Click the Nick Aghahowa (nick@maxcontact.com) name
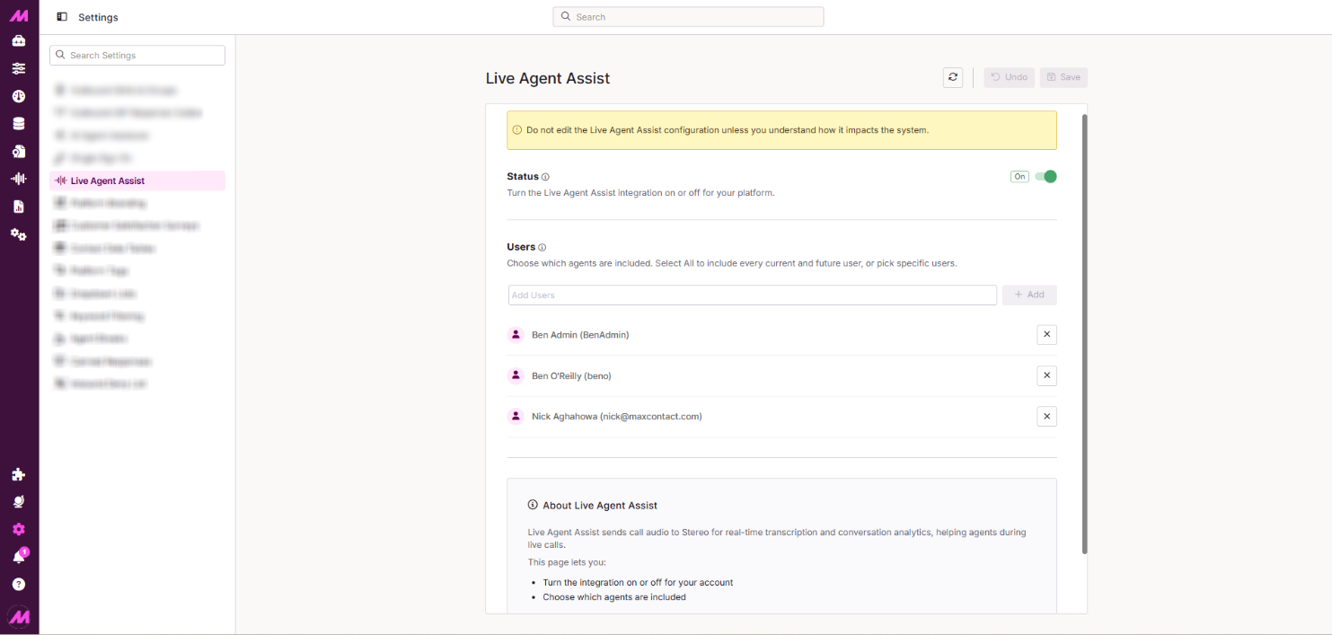The height and width of the screenshot is (635, 1332). coord(617,417)
